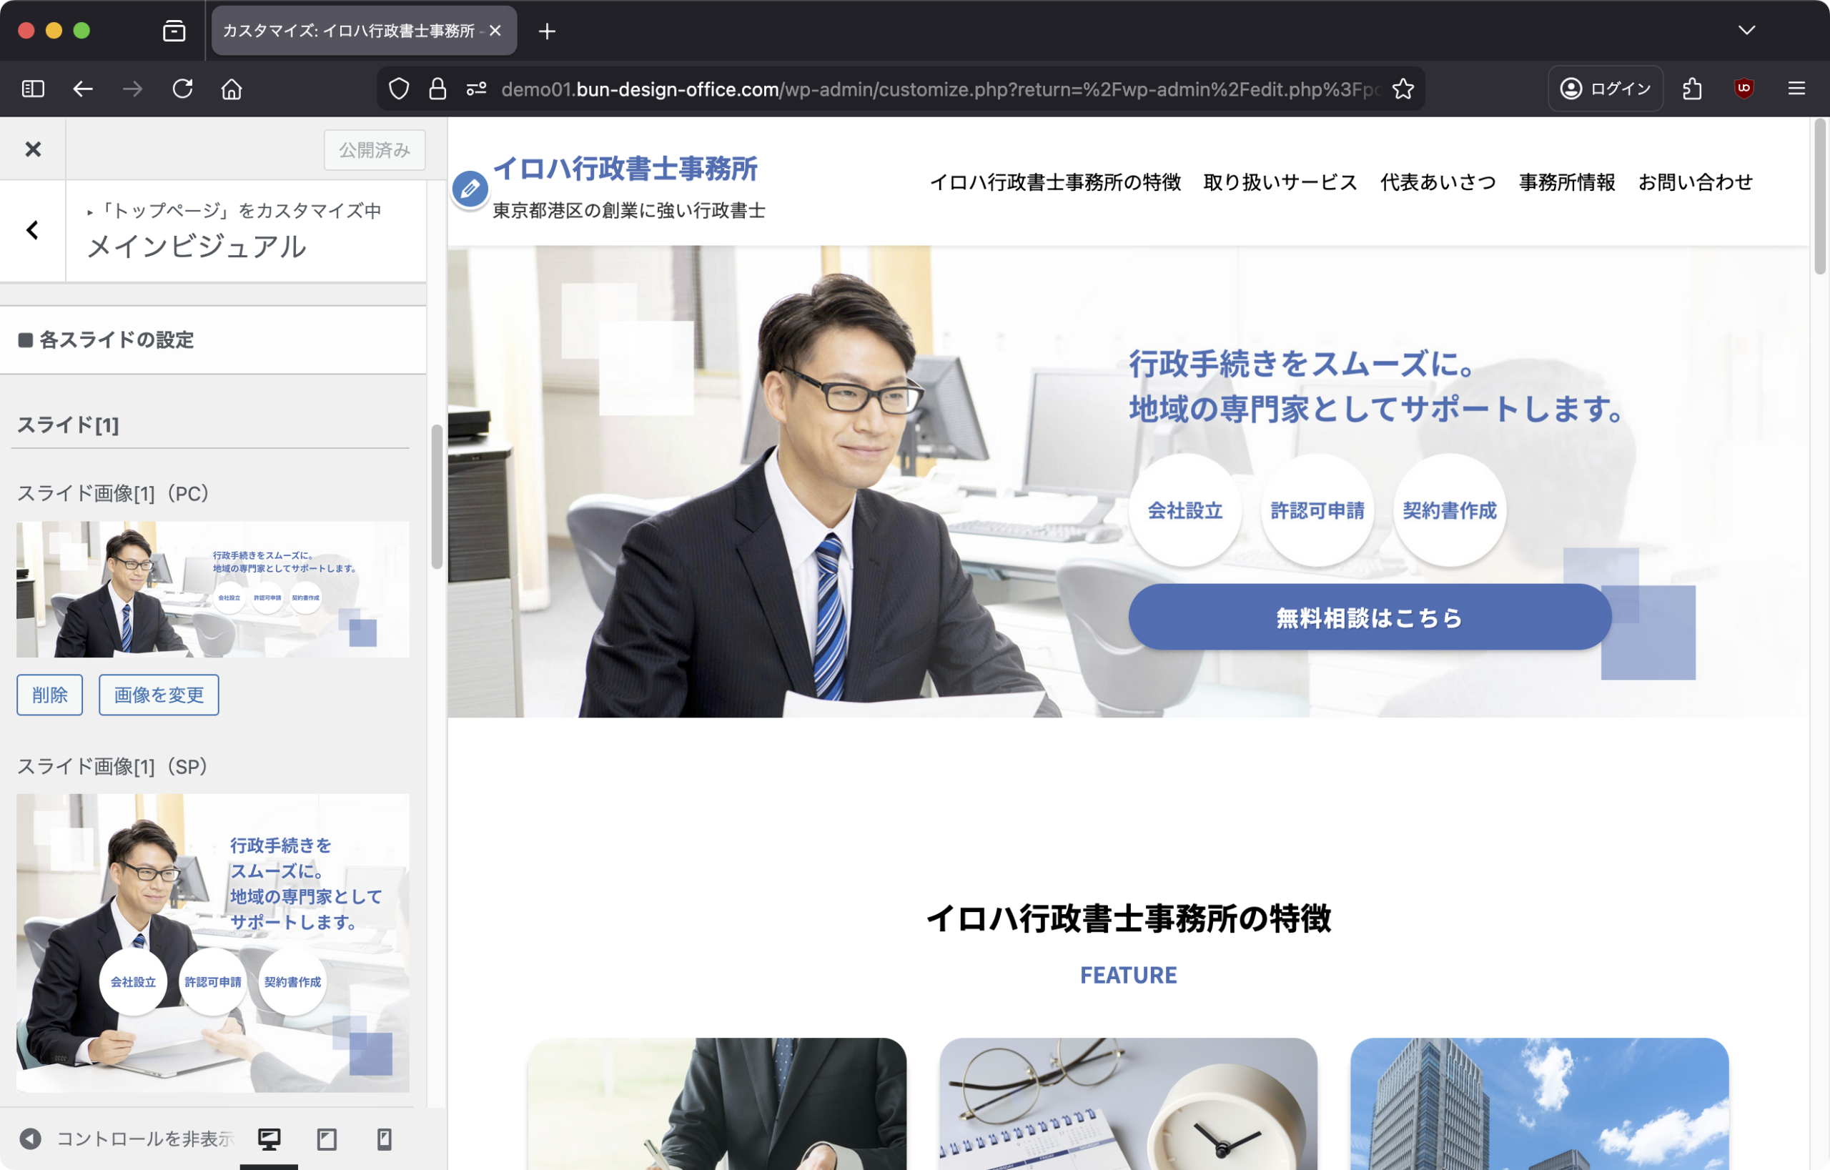Bookmark this page with the star icon
Viewport: 1830px width, 1170px height.
tap(1403, 89)
